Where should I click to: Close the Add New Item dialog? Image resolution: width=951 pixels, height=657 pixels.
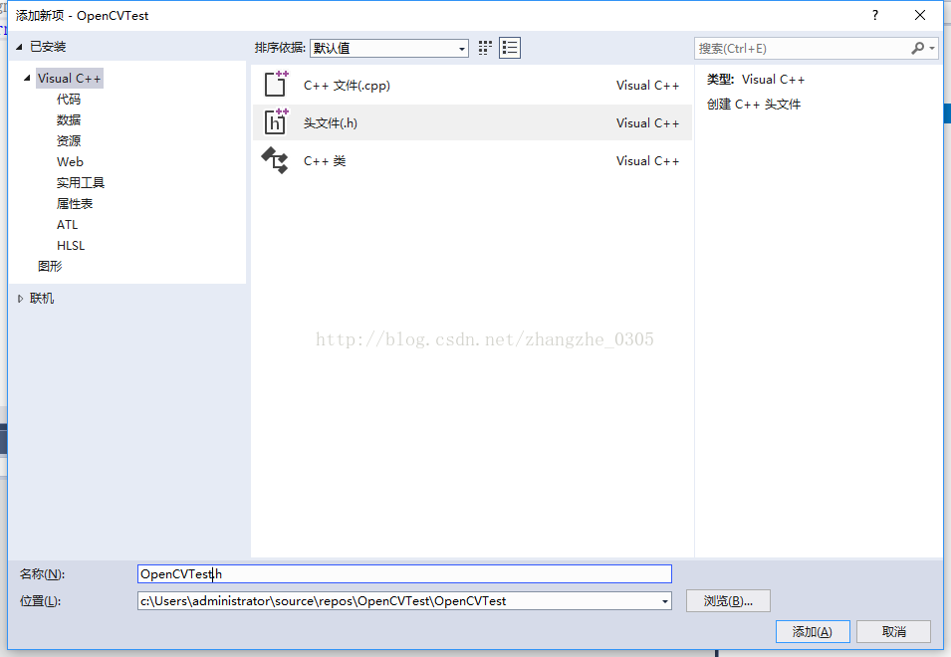[919, 15]
